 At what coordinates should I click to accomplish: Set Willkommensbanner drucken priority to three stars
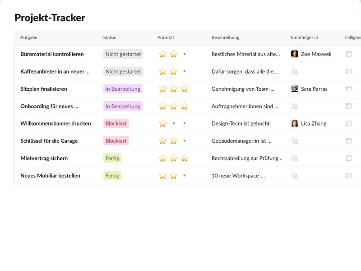click(185, 123)
